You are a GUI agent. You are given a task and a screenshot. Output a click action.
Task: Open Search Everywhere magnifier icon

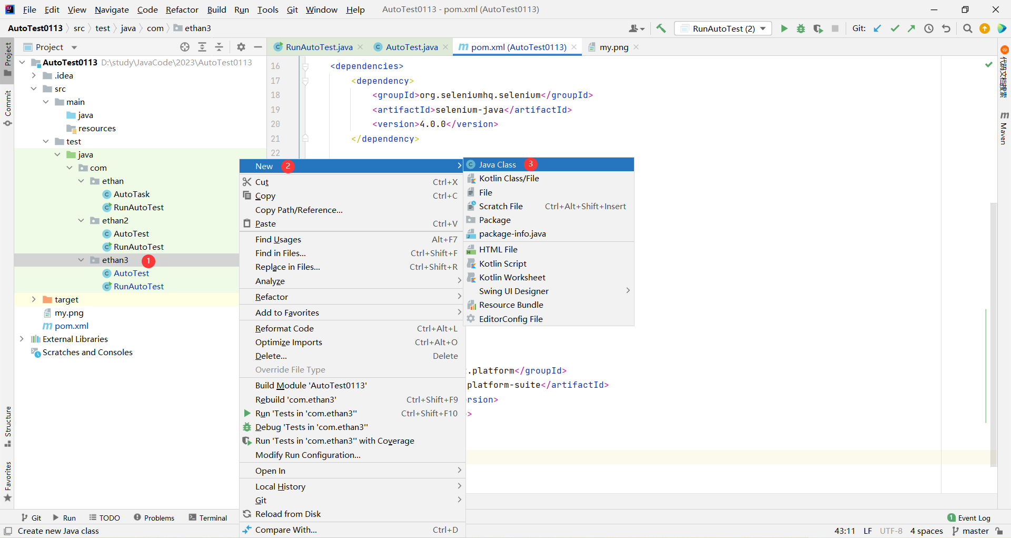point(967,28)
